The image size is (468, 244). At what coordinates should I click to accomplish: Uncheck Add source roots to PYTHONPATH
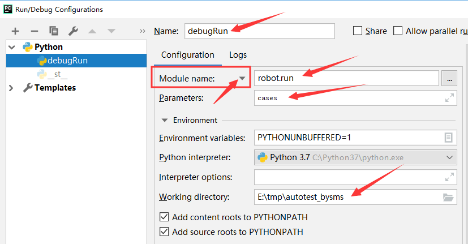(x=165, y=231)
